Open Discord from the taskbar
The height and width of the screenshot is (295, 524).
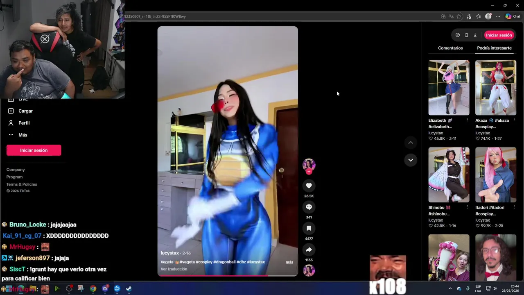(105, 288)
